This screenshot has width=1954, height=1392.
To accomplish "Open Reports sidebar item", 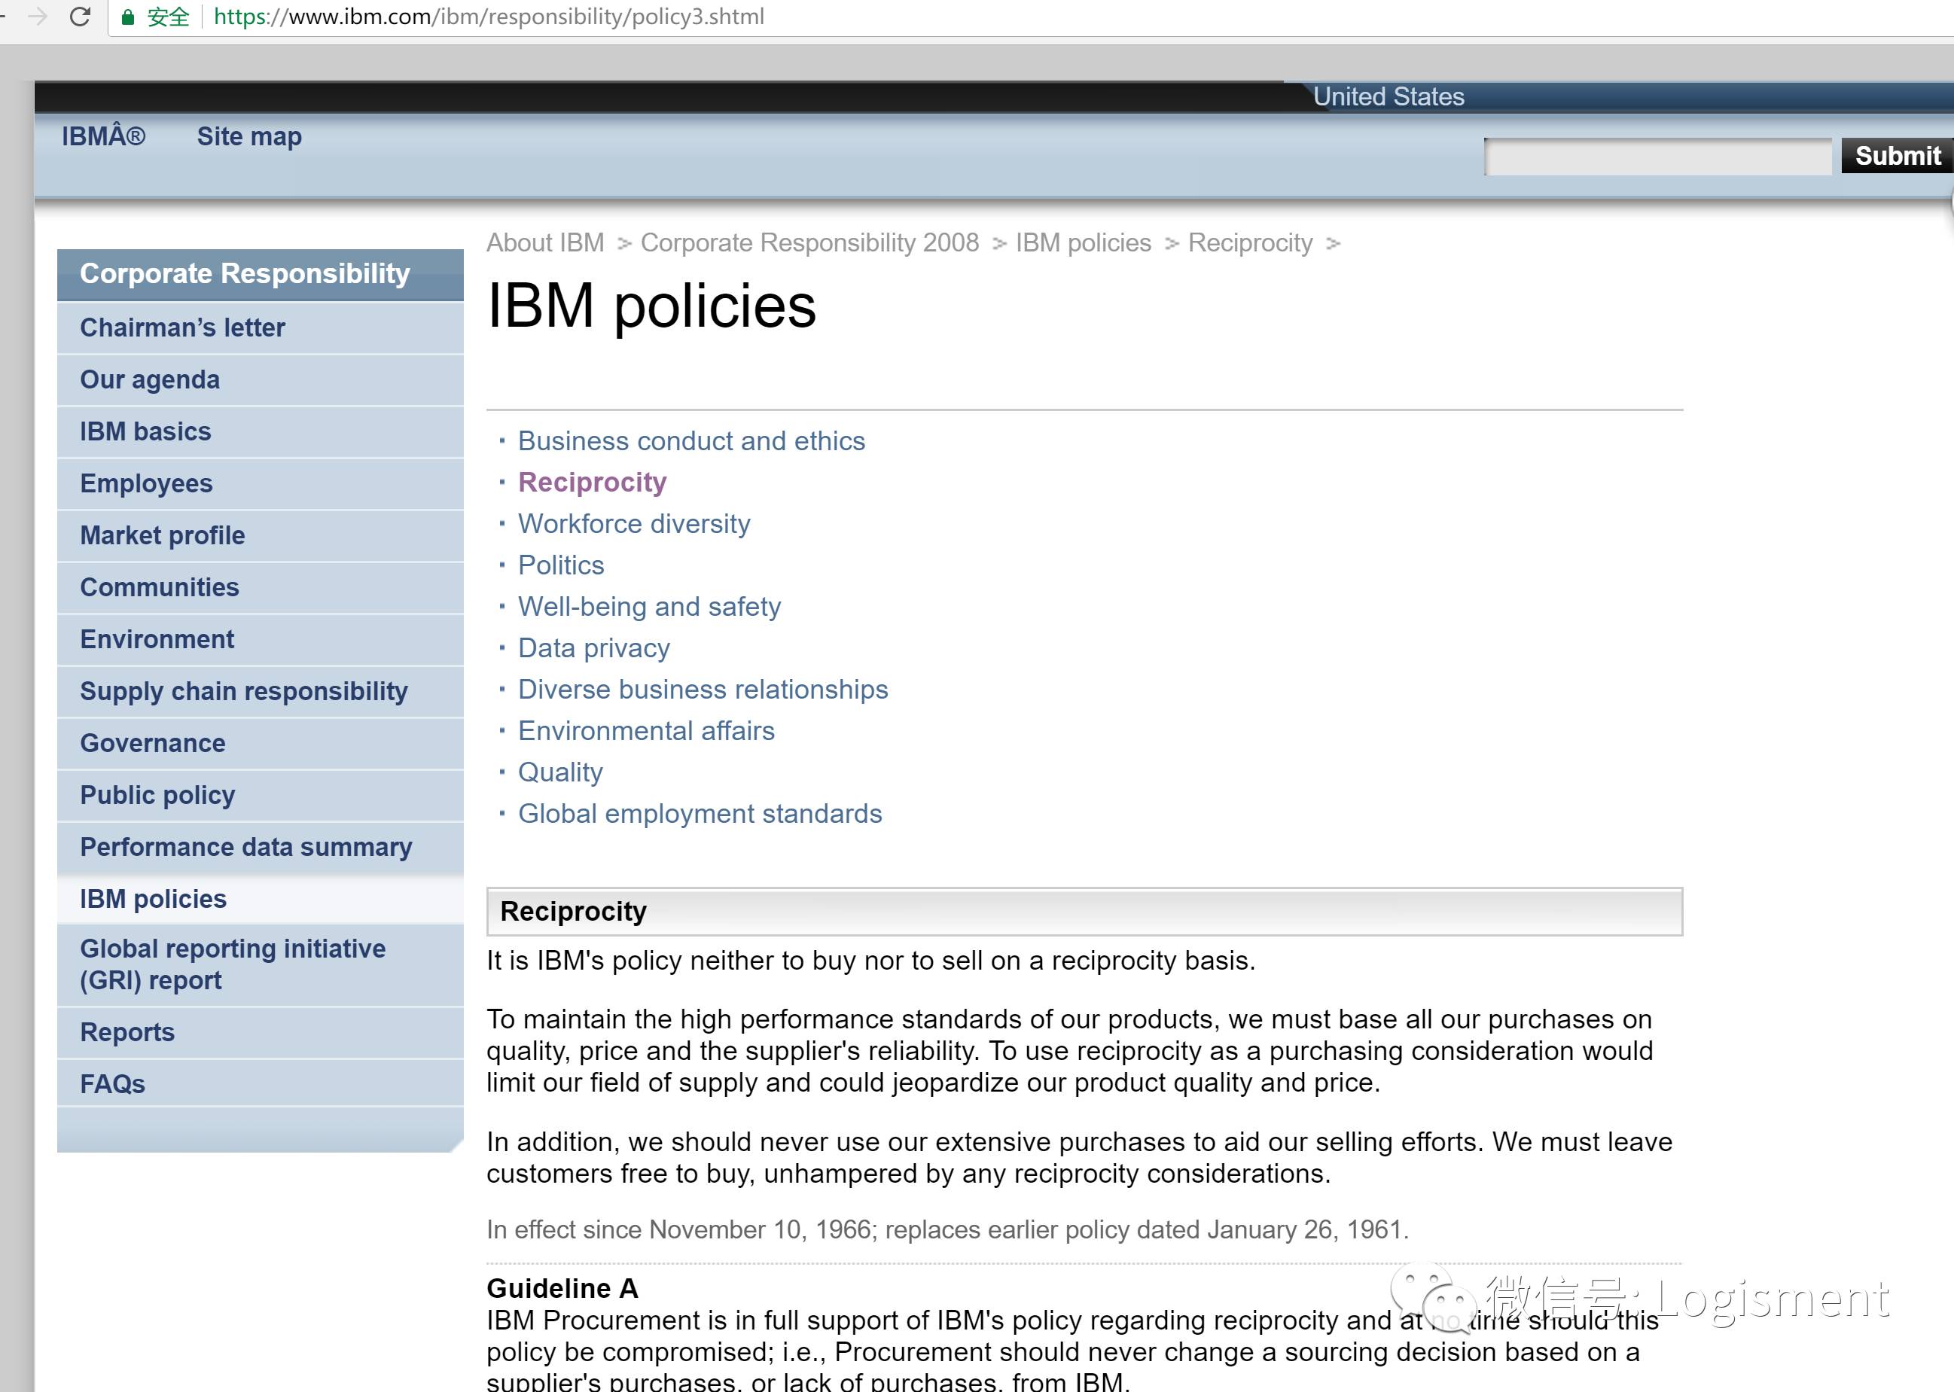I will (261, 1033).
